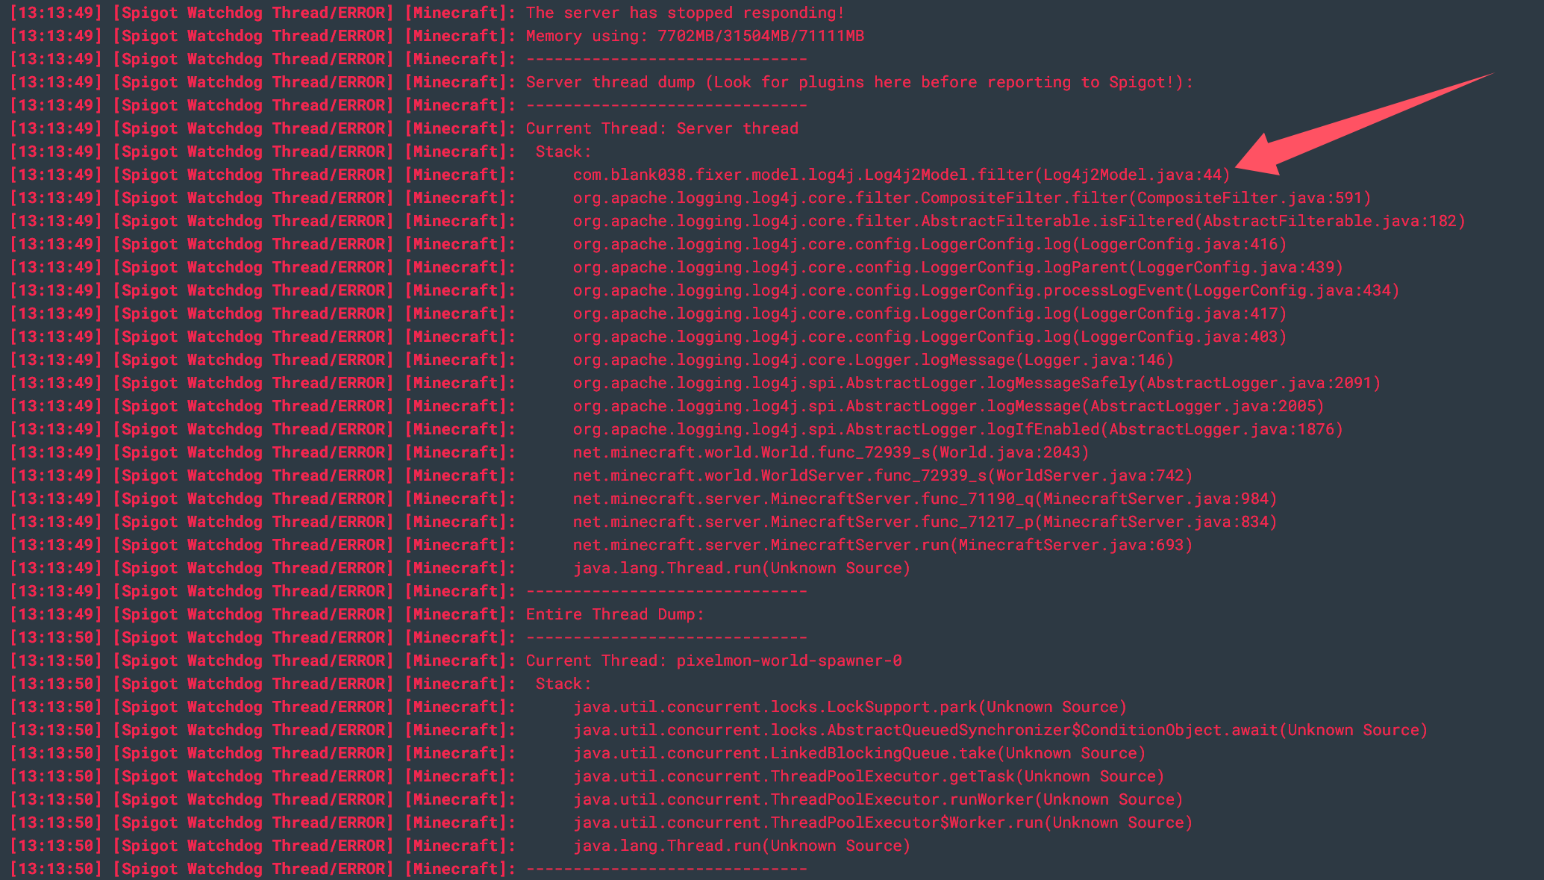Image resolution: width=1544 pixels, height=880 pixels.
Task: Click the LockSupport.park stack frame
Action: point(849,707)
